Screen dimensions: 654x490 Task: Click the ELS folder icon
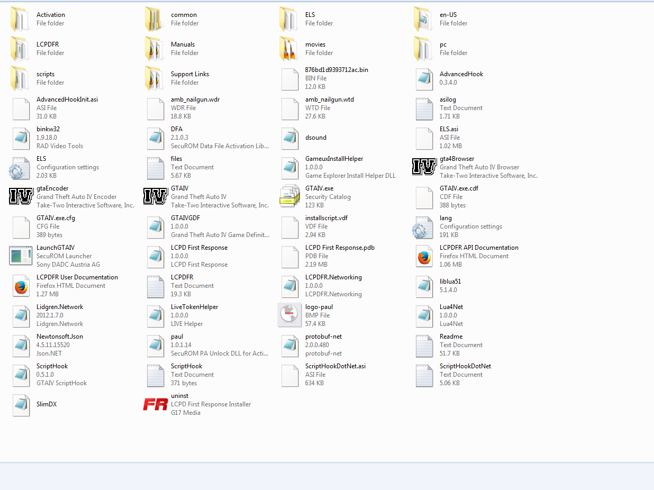(x=289, y=19)
